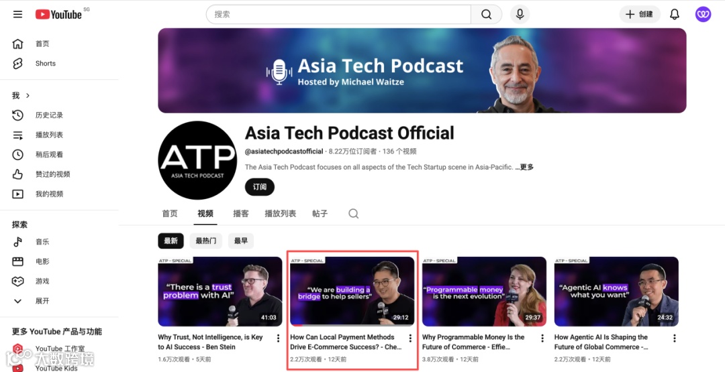The height and width of the screenshot is (372, 725).
Task: Click the ATP channel avatar
Action: point(197,160)
